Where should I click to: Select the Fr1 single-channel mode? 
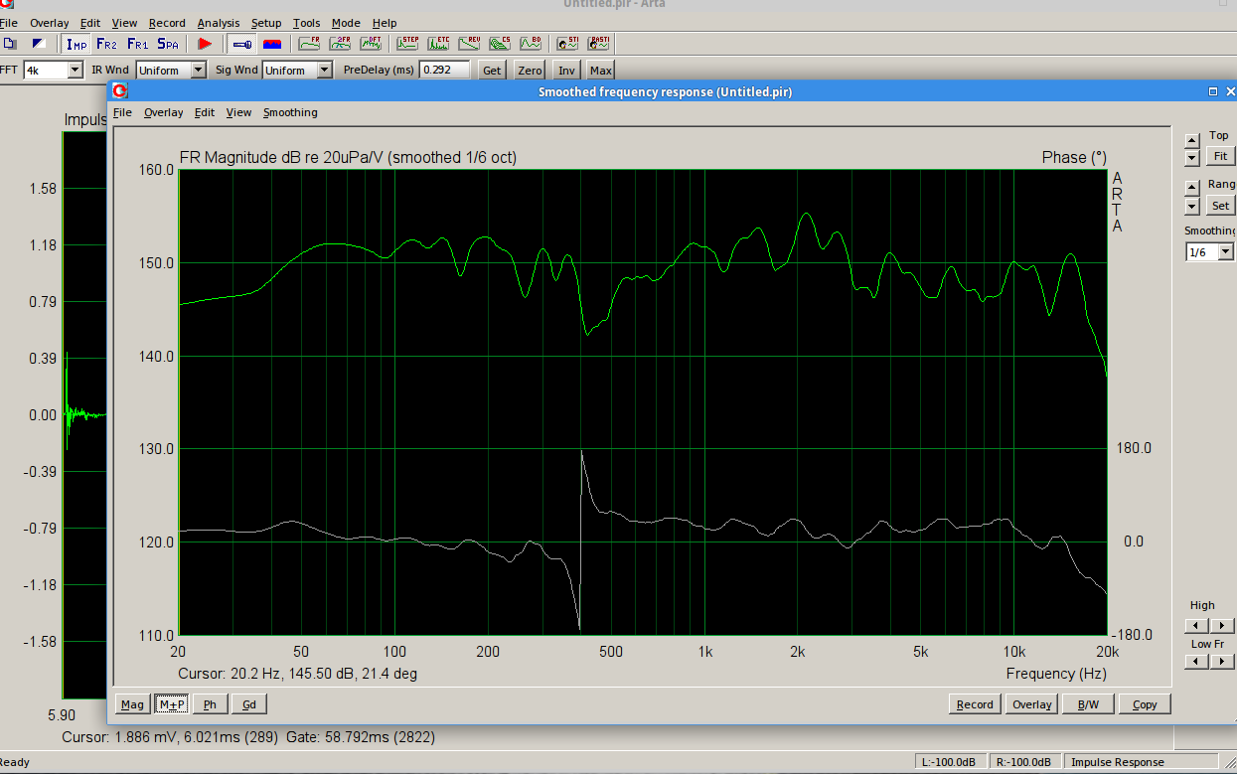pyautogui.click(x=137, y=44)
